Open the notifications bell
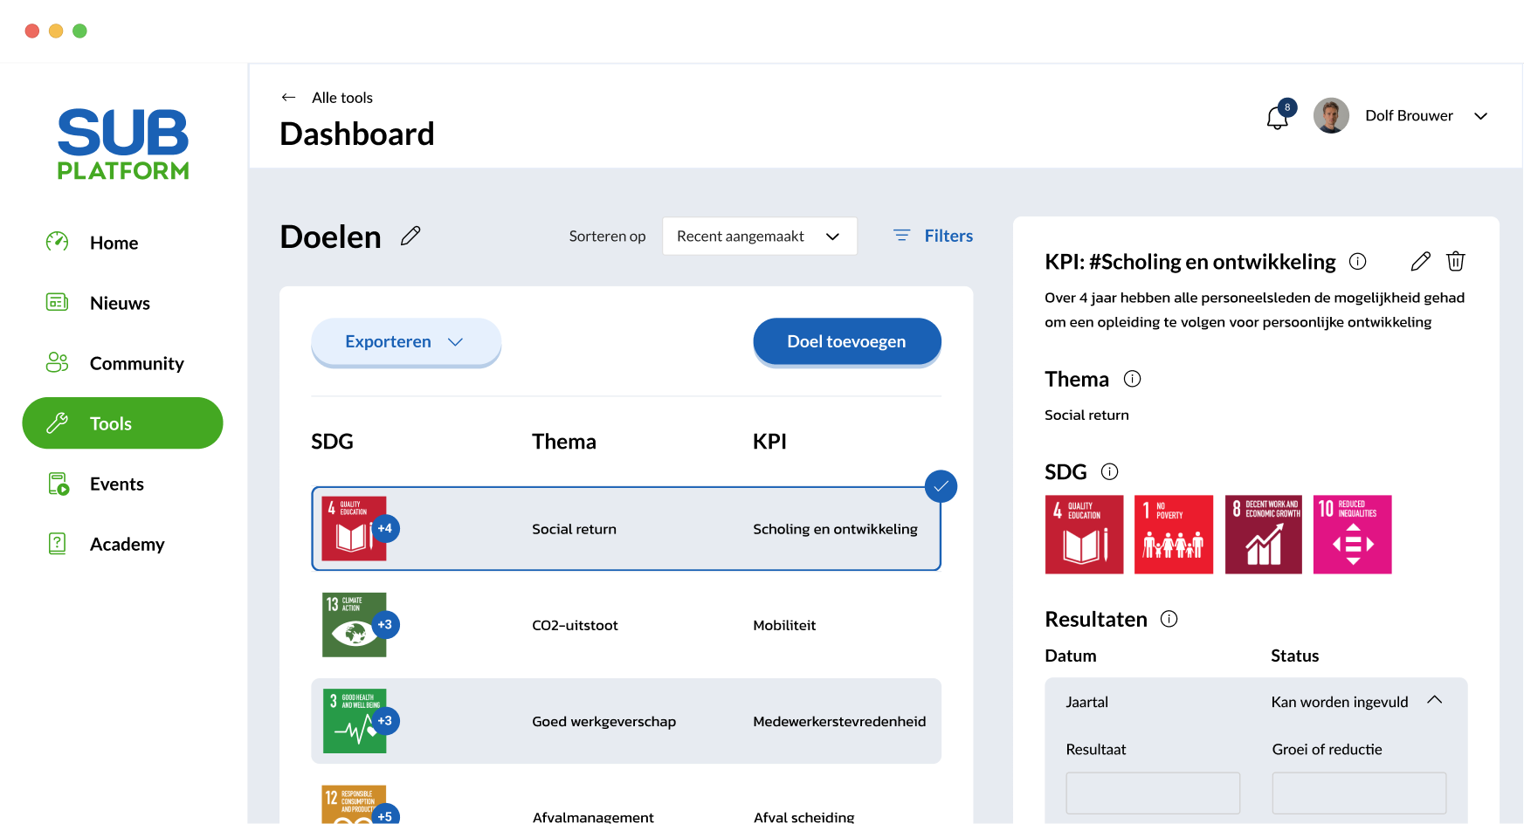Image resolution: width=1524 pixels, height=824 pixels. (1277, 117)
